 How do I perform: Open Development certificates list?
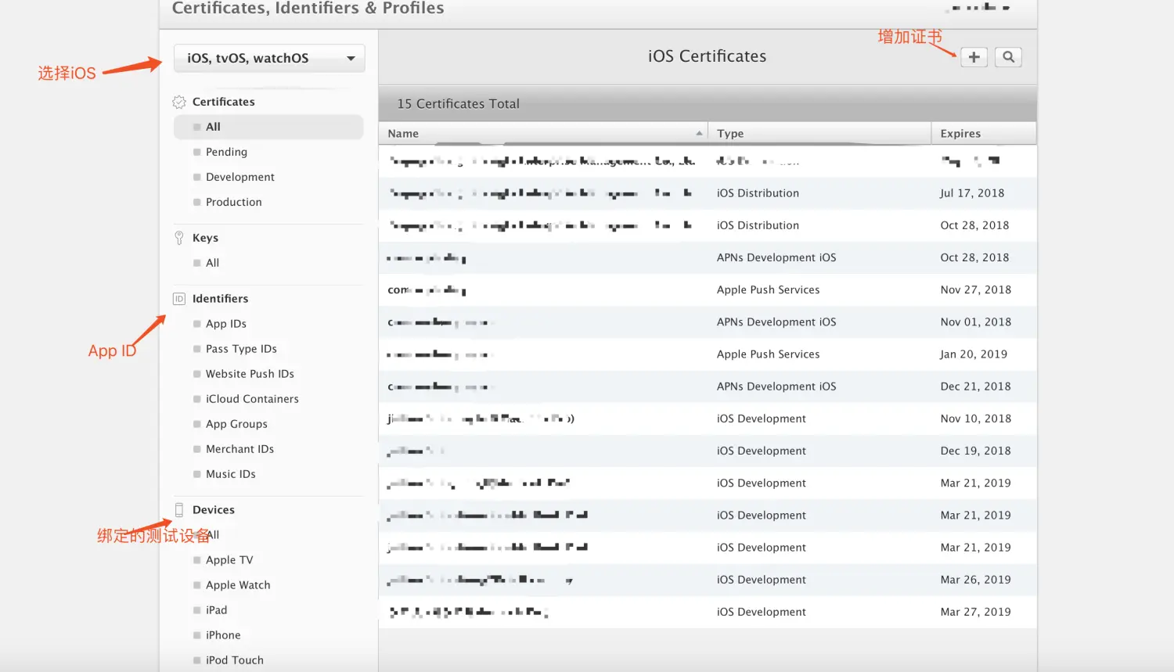coord(240,177)
